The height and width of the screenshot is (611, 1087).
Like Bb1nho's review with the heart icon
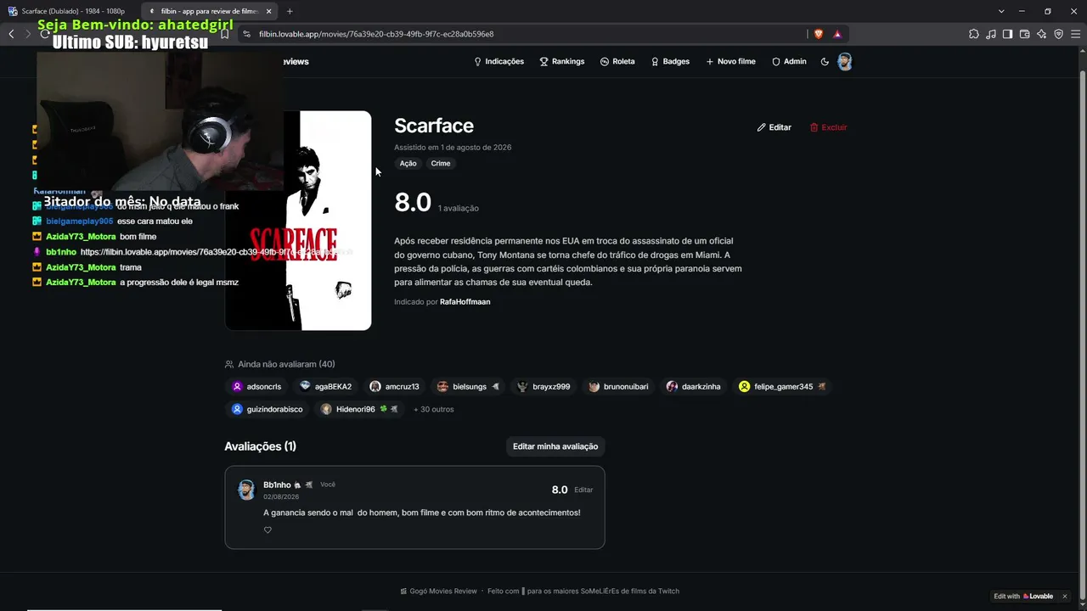tap(268, 530)
